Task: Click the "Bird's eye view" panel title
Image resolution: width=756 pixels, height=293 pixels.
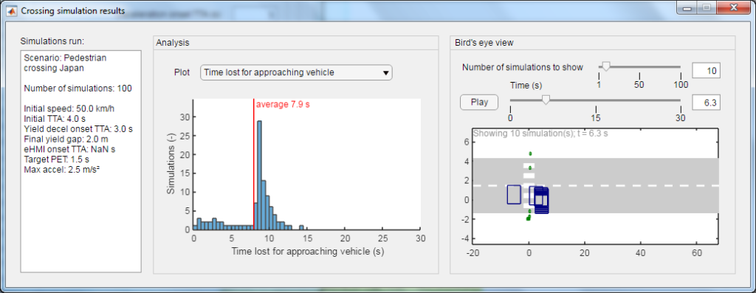Action: pos(484,42)
